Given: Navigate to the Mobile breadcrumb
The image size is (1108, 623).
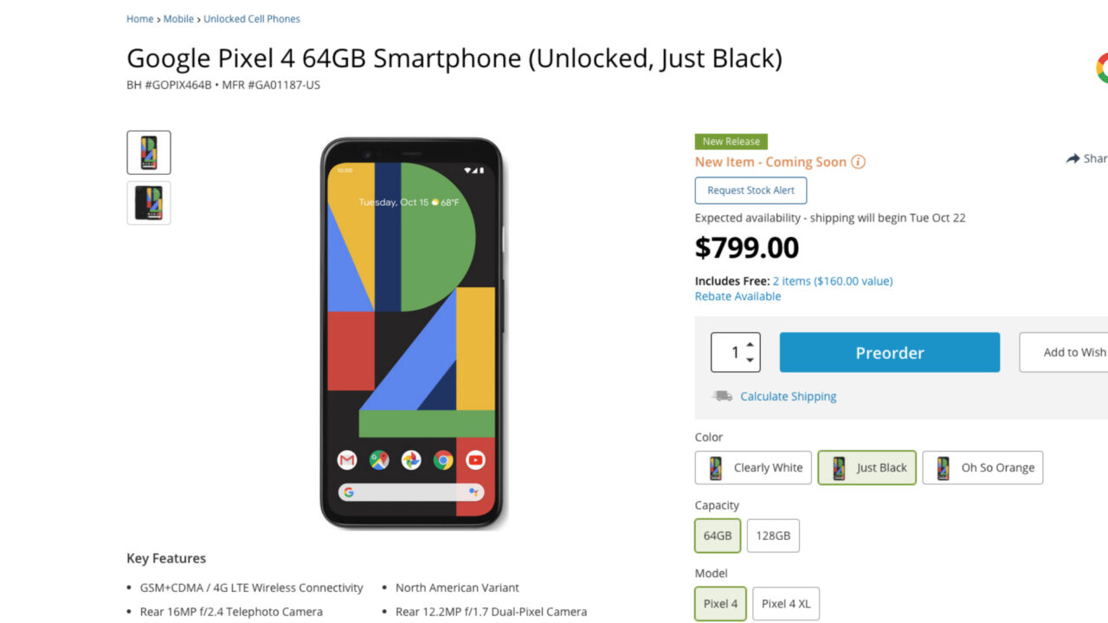Looking at the screenshot, I should (178, 18).
